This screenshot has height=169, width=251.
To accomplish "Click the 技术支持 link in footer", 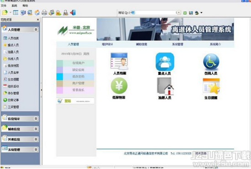I will [x=201, y=153].
